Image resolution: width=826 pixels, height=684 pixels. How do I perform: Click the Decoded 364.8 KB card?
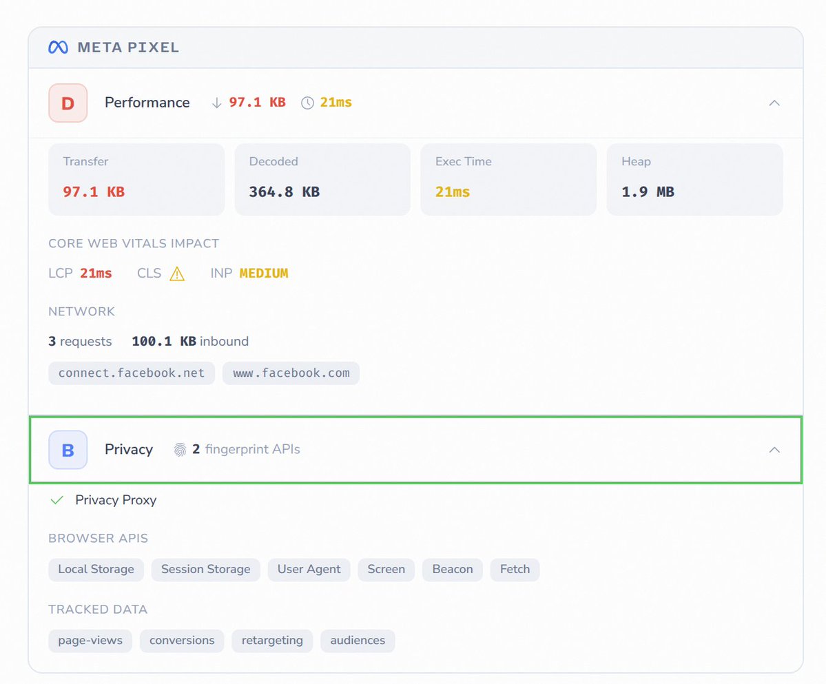tap(322, 180)
